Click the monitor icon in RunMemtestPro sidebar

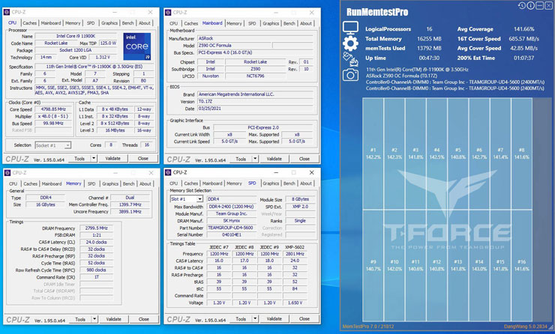(350, 28)
